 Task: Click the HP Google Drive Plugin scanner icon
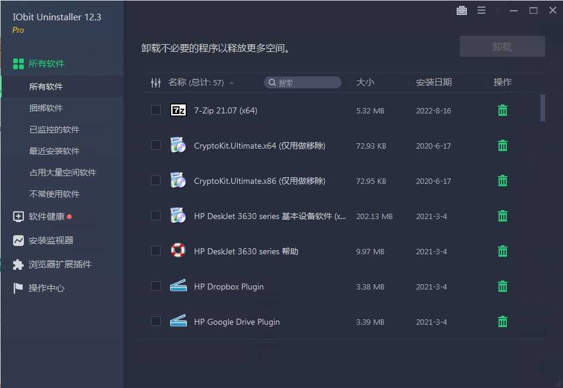(x=178, y=321)
